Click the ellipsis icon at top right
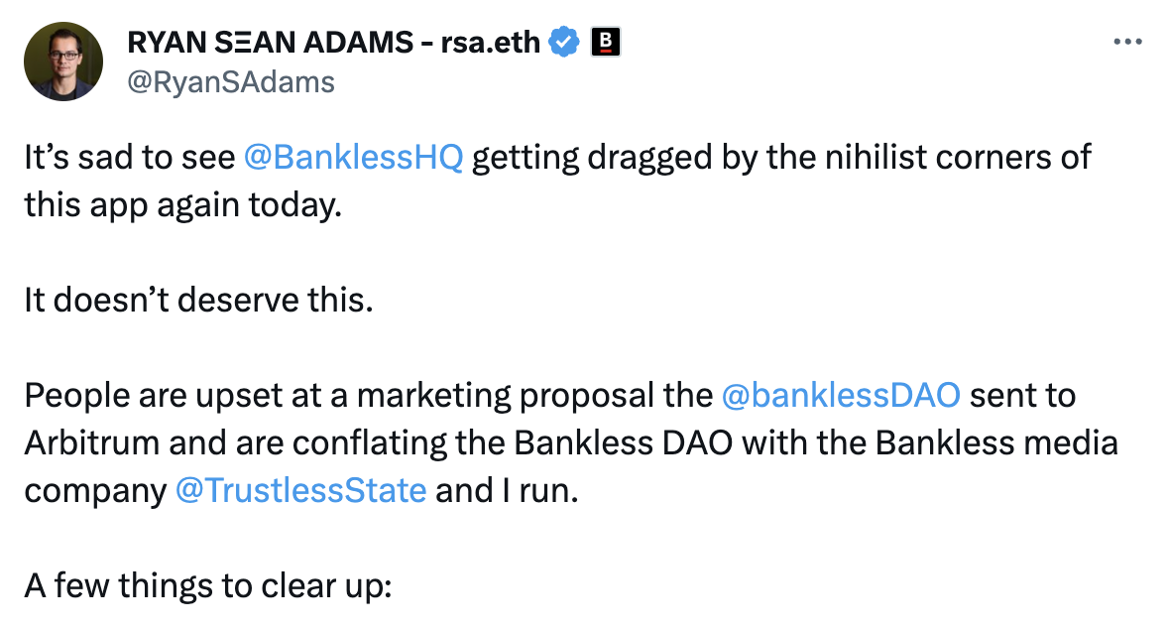1168x629 pixels. tap(1128, 42)
